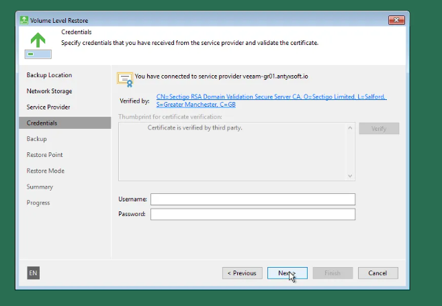The image size is (442, 306).
Task: Select the Network Storage step
Action: click(49, 91)
